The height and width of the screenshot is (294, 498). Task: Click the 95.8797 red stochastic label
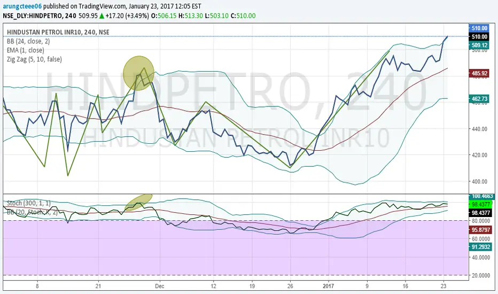tap(481, 230)
